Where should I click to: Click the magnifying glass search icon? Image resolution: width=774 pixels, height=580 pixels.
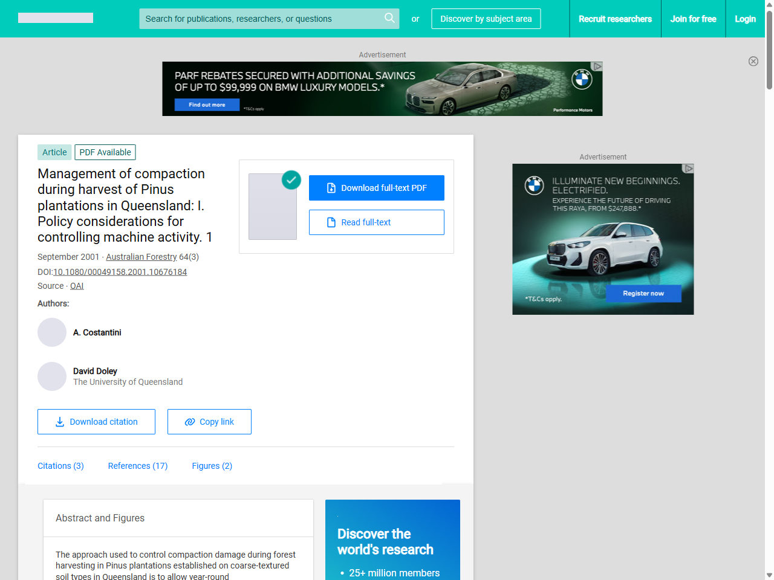coord(389,18)
